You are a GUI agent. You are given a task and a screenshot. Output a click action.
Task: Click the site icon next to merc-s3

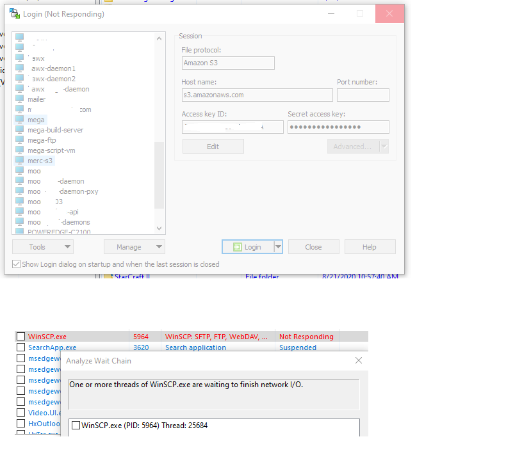(20, 161)
